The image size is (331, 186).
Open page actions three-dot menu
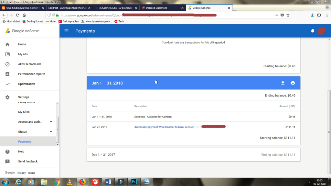276,15
